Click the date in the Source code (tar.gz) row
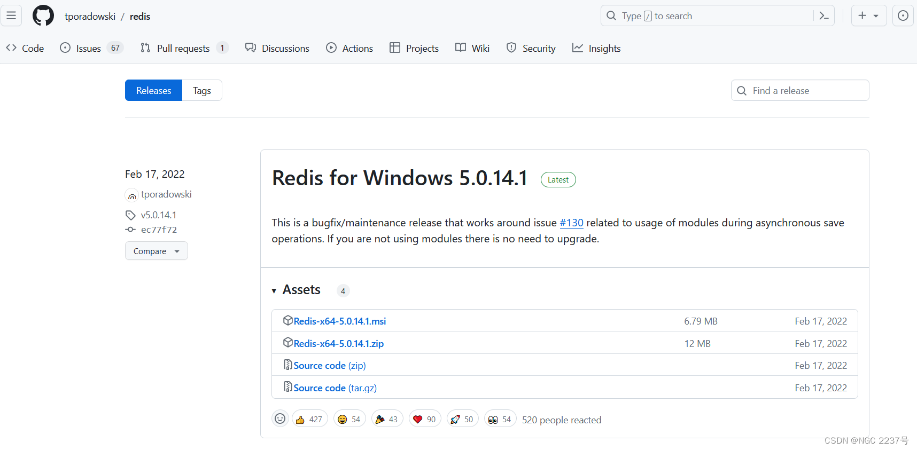 tap(821, 388)
